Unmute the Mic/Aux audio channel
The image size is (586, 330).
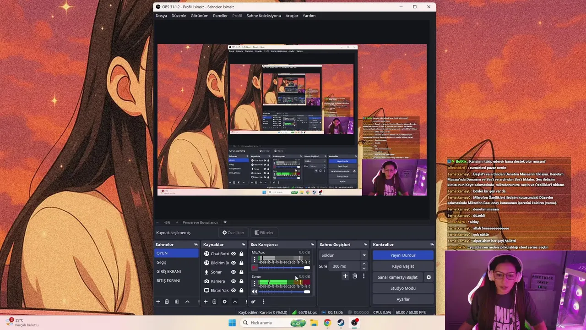[255, 267]
